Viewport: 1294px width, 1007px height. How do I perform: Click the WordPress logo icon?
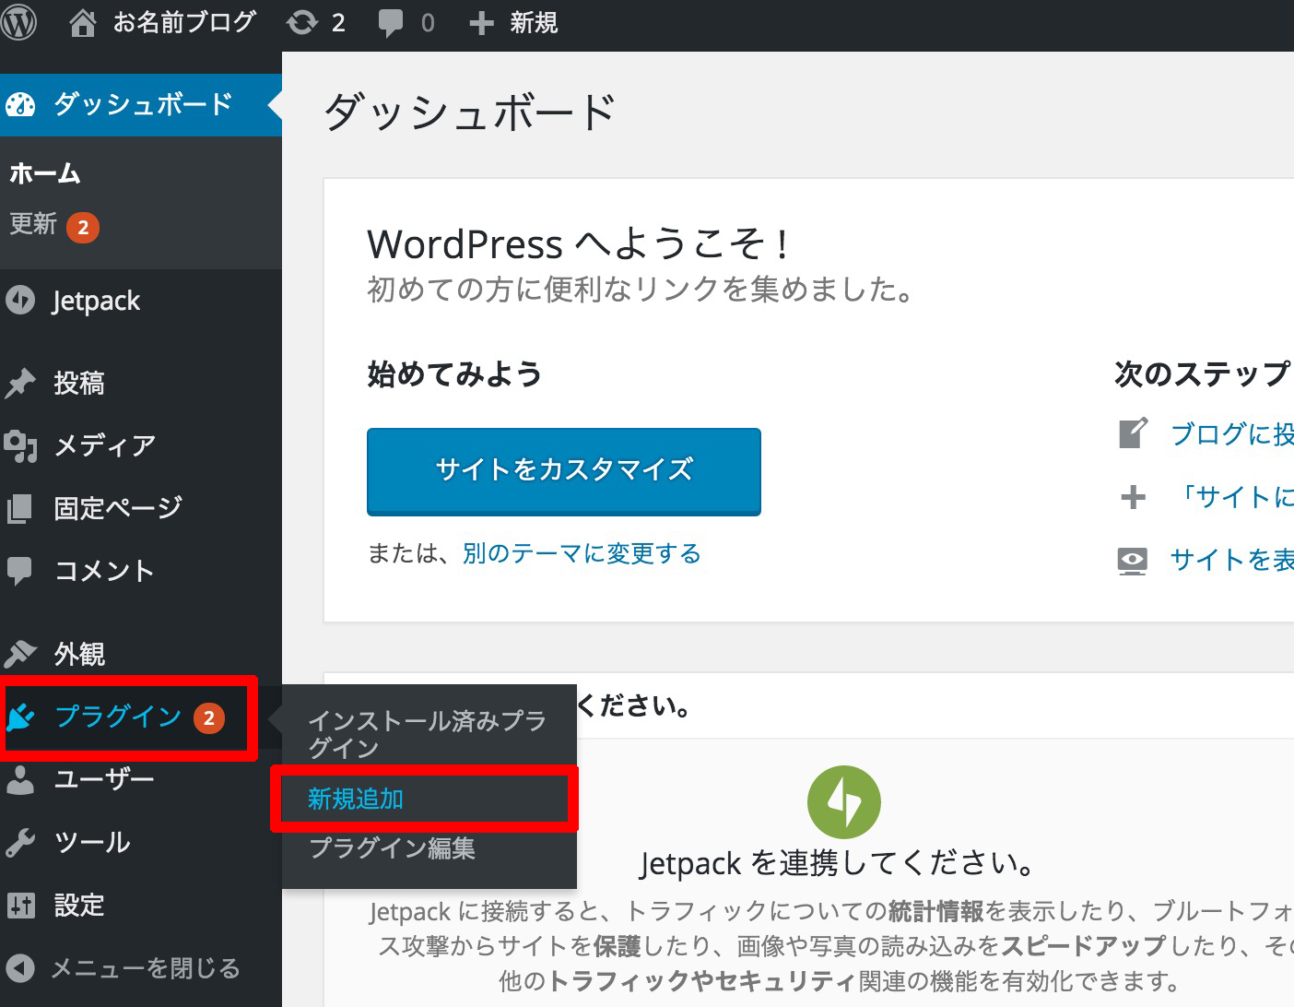click(18, 22)
